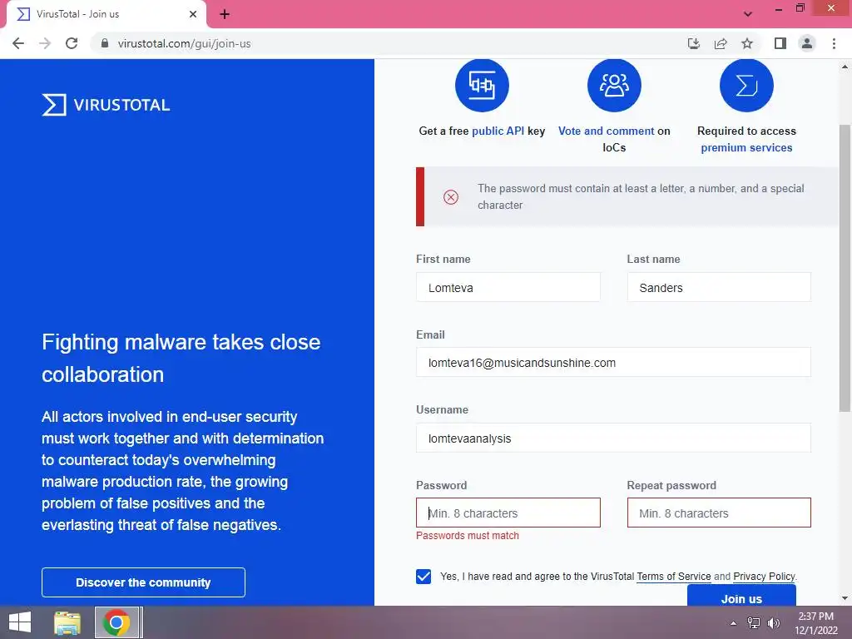Click the Chrome taskbar icon
Viewport: 852px width, 639px height.
coord(116,622)
